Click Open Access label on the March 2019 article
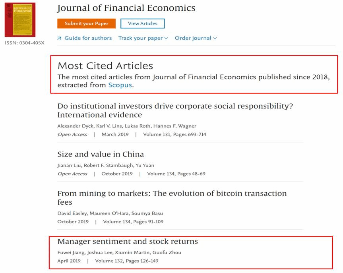Screen dimensions: 343x273 coord(72,134)
